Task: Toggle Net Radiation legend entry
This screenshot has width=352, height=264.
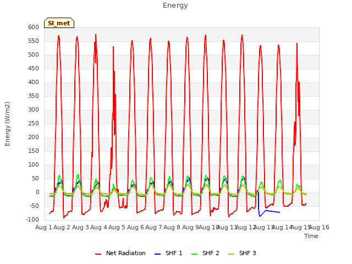Action: coord(120,253)
